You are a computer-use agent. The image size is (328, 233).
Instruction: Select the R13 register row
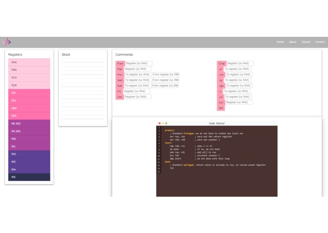point(29,162)
